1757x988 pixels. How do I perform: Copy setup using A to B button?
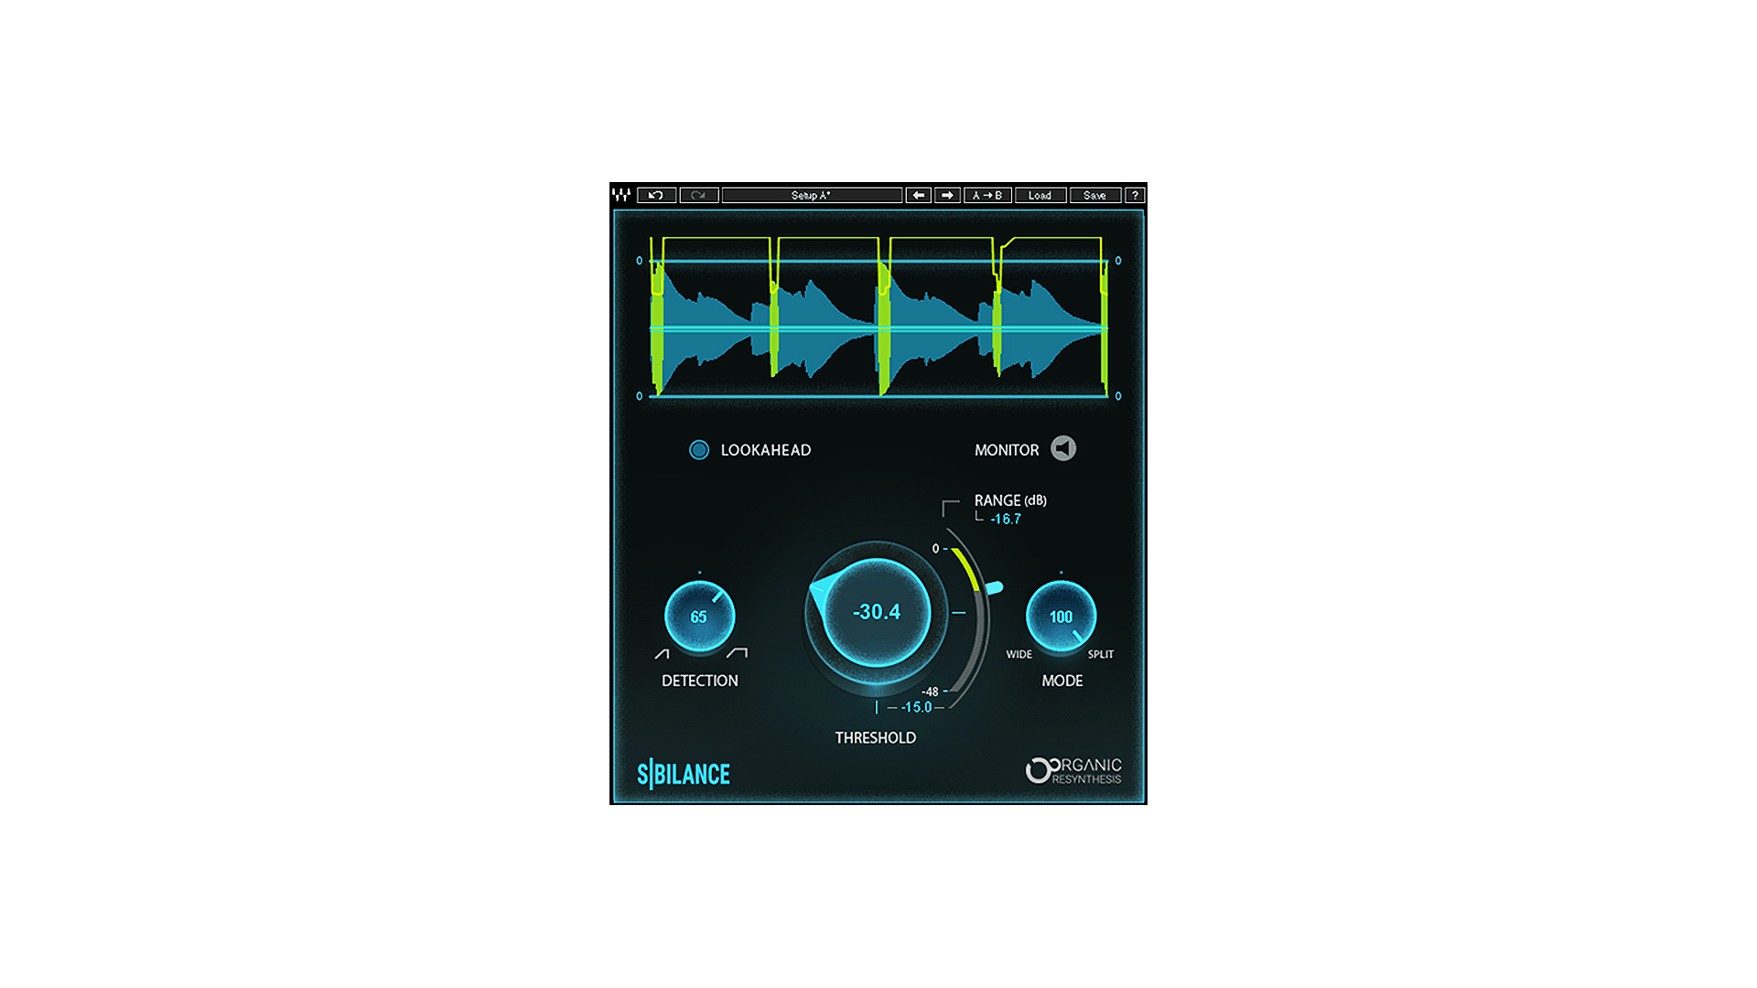[987, 195]
